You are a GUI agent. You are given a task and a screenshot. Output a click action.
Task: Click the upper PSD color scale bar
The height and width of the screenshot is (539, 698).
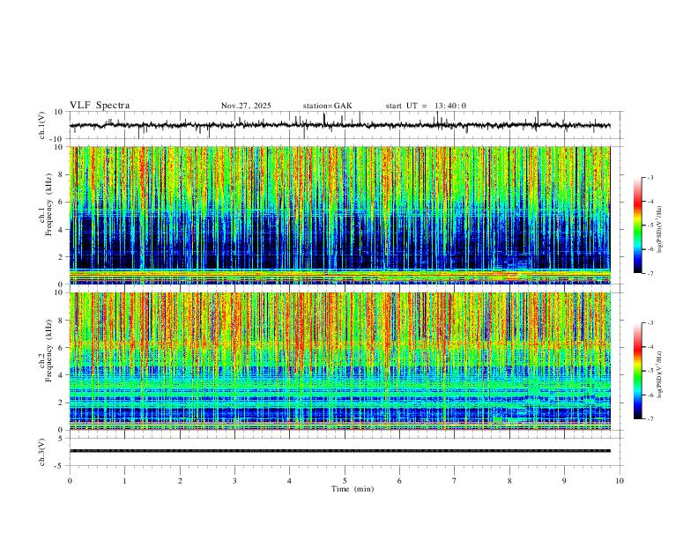coord(637,225)
